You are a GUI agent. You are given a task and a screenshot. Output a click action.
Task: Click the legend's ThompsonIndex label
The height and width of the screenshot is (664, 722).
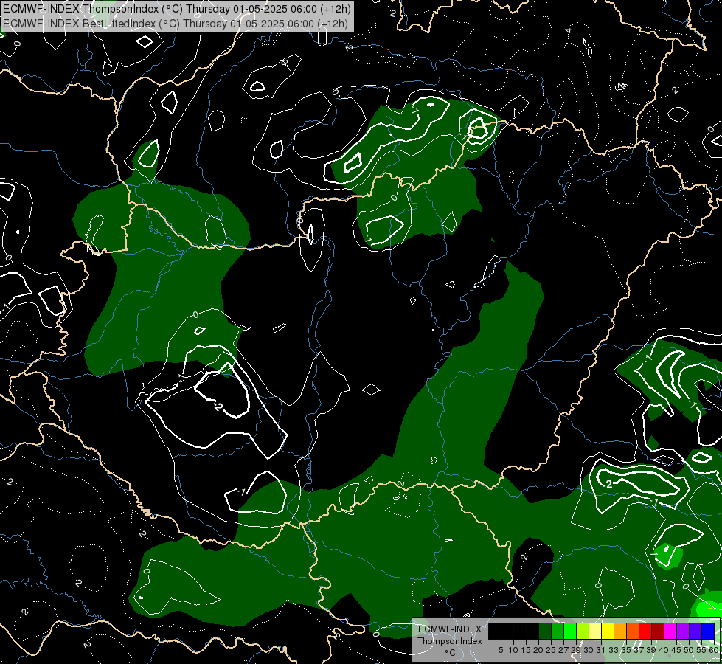point(450,641)
